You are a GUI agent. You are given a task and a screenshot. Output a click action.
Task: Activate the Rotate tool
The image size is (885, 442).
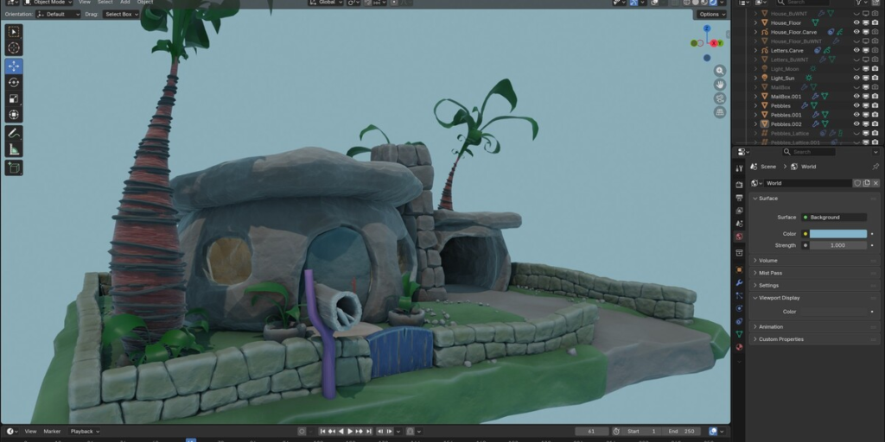(14, 82)
